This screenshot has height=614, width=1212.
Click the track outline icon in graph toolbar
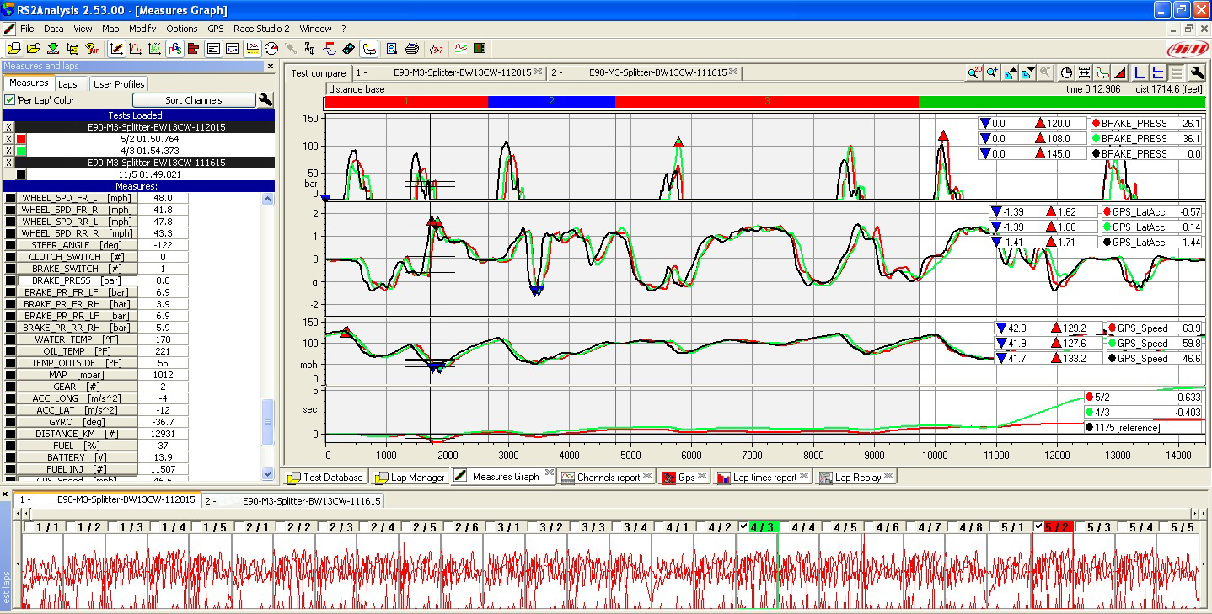pyautogui.click(x=1103, y=73)
